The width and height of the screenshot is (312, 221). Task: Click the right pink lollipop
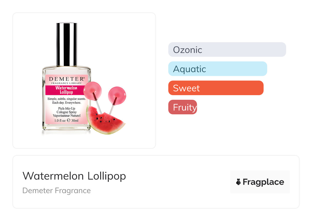click(x=117, y=94)
